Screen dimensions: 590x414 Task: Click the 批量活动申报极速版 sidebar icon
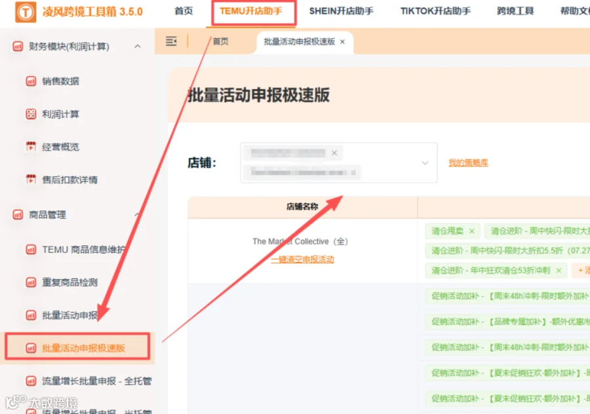[31, 348]
